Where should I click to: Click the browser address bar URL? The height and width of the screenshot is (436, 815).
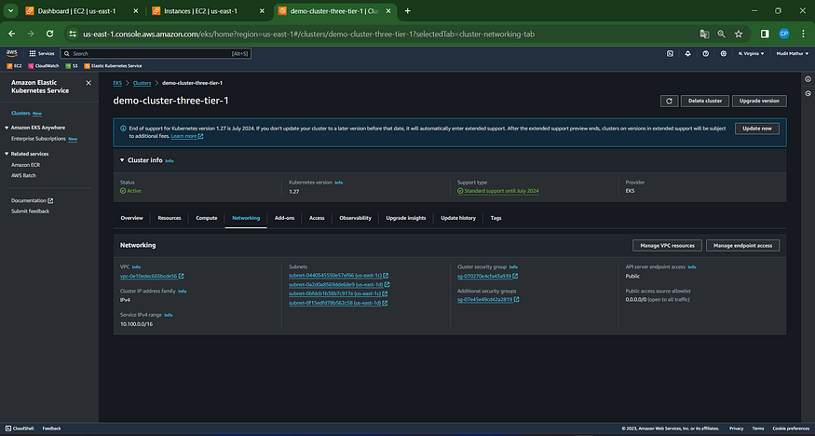click(308, 34)
